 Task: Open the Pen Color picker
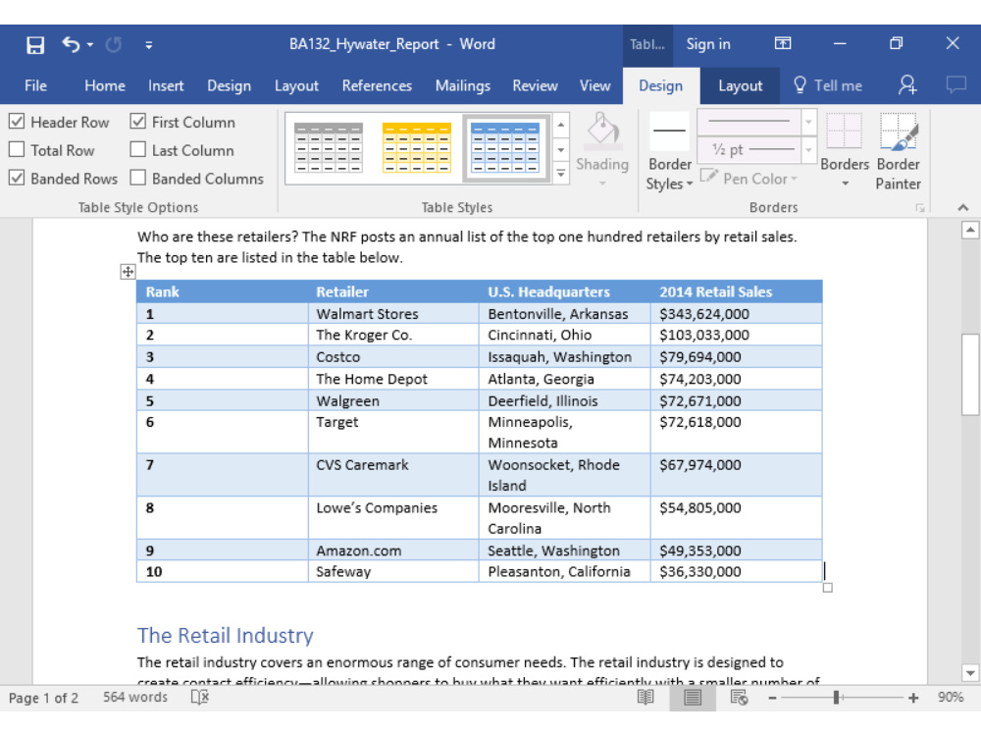tap(749, 179)
